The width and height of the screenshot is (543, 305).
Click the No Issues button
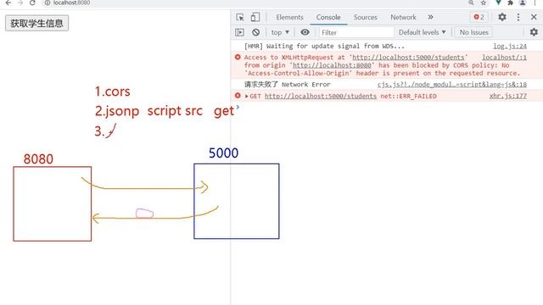pyautogui.click(x=473, y=32)
